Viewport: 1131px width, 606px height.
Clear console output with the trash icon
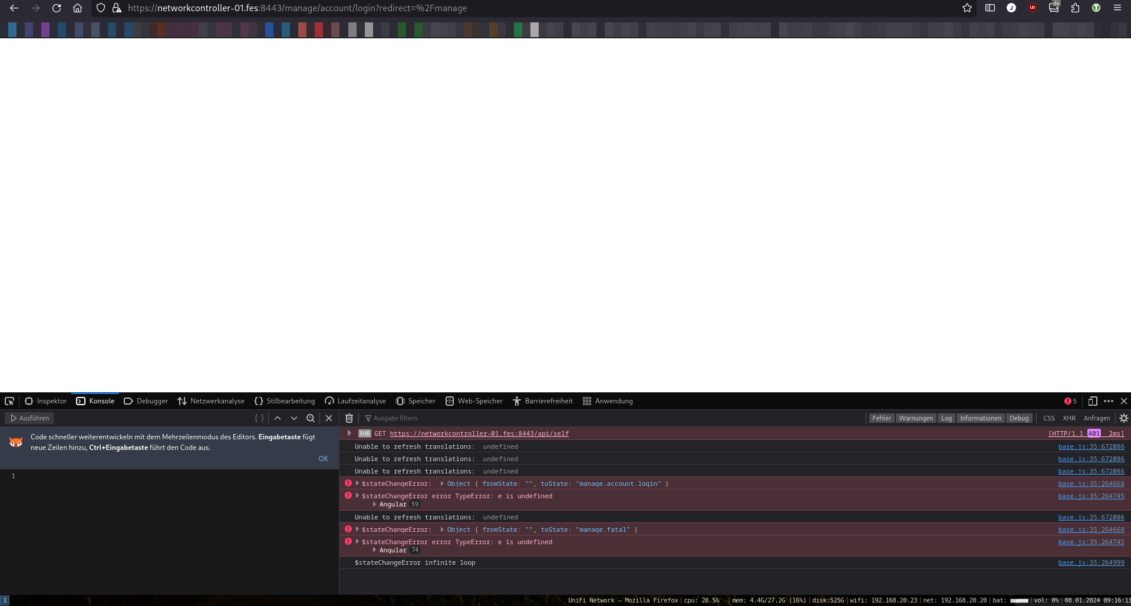pyautogui.click(x=349, y=418)
